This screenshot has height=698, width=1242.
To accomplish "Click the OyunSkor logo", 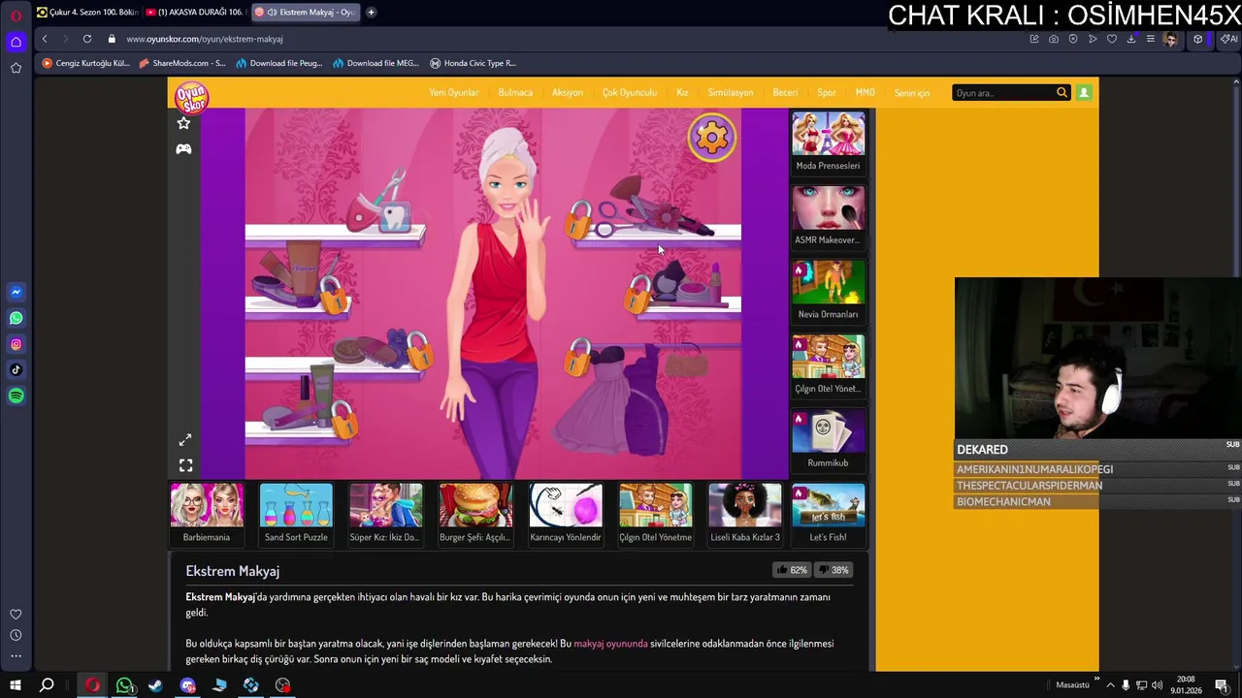I will 191,96.
